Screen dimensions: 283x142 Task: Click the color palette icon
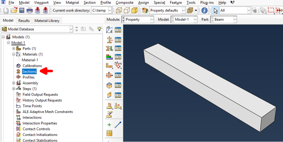[145, 10]
